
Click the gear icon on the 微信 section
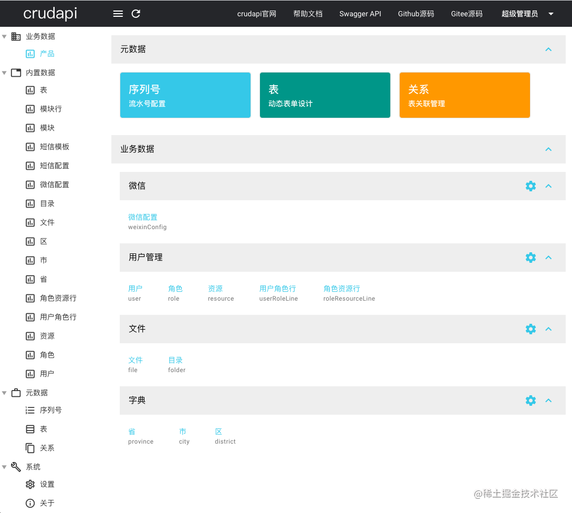point(531,186)
